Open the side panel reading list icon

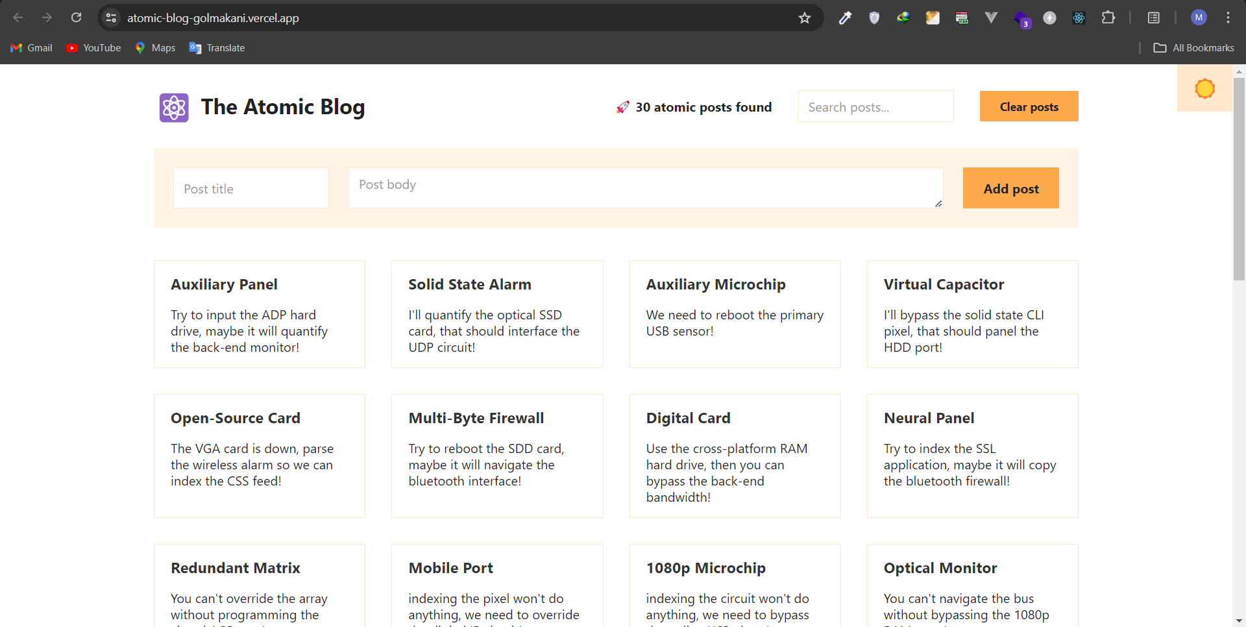tap(1153, 18)
